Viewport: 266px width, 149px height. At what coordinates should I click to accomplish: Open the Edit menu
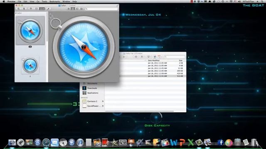[25, 1]
